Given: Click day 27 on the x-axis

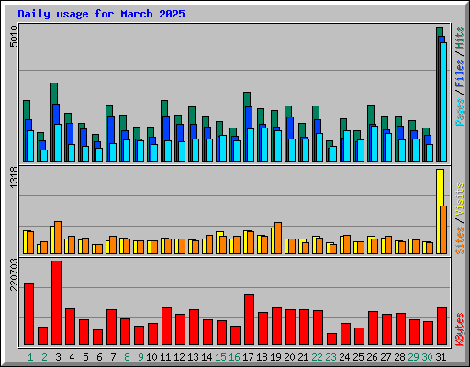Looking at the screenshot, I should [386, 357].
